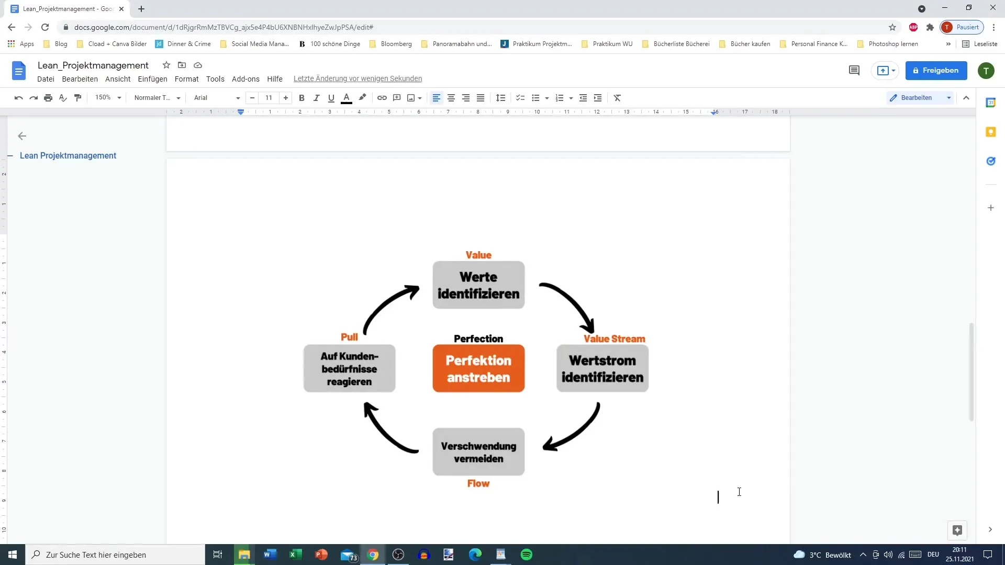1005x565 pixels.
Task: Open the Bearbeiten menu
Action: 80,79
